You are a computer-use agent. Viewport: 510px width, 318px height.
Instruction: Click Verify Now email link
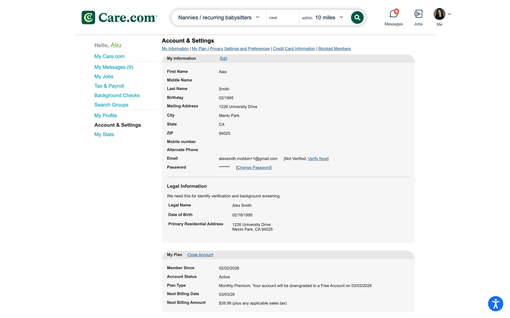pyautogui.click(x=318, y=159)
